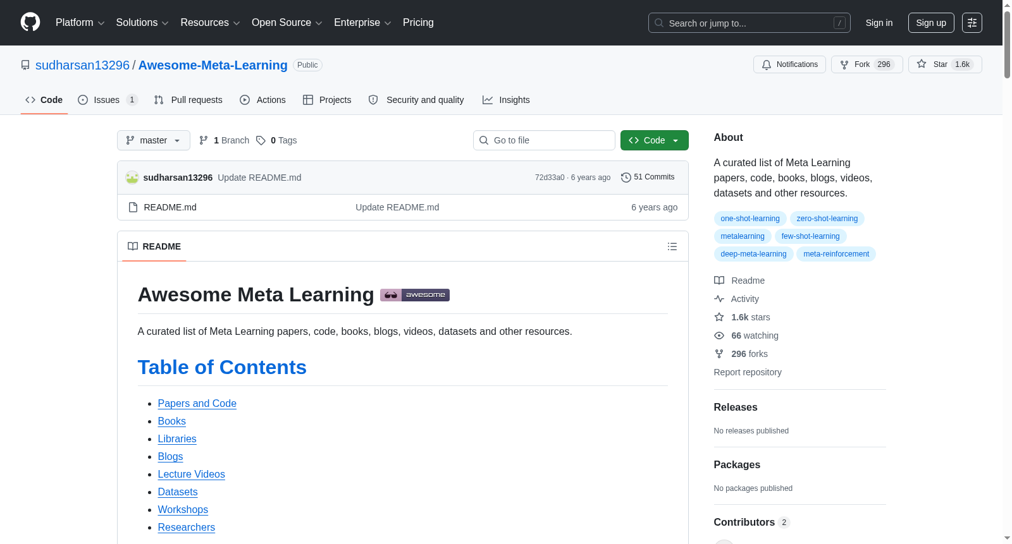
Task: Click the star icon in the Star button
Action: (x=922, y=64)
